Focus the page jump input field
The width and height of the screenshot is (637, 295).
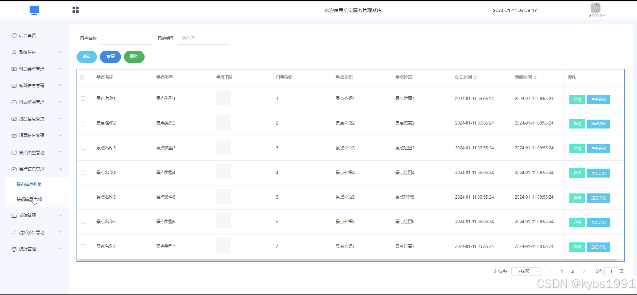(611, 271)
